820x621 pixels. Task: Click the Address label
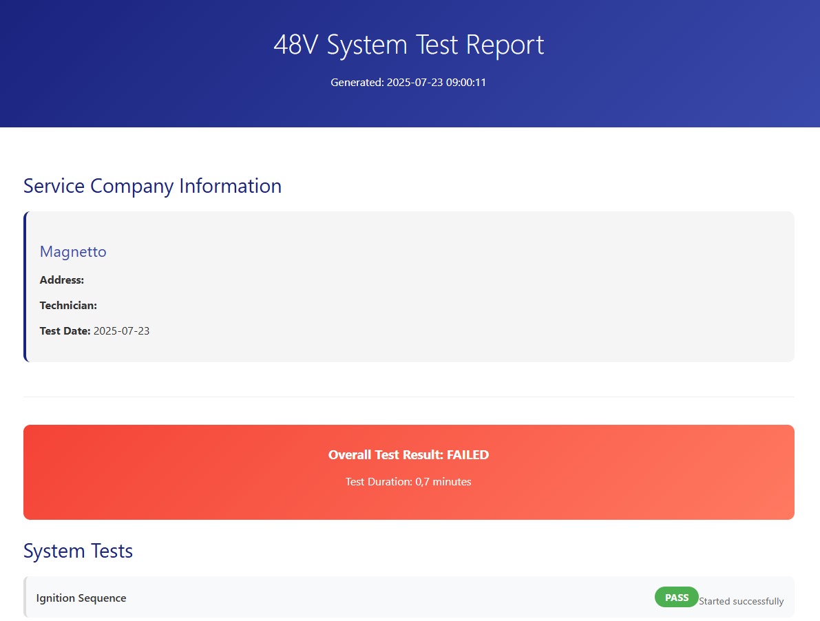pyautogui.click(x=62, y=280)
